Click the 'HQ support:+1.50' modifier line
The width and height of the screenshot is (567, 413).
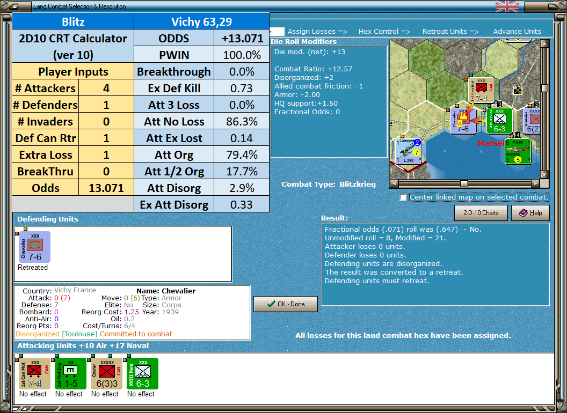pos(306,103)
